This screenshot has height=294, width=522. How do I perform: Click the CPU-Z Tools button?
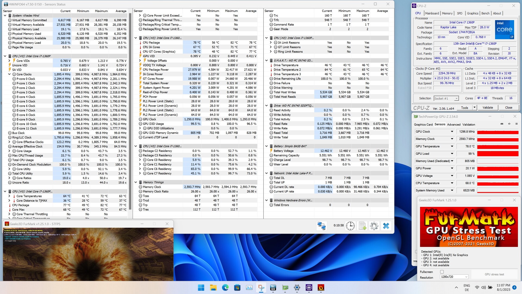click(x=464, y=108)
